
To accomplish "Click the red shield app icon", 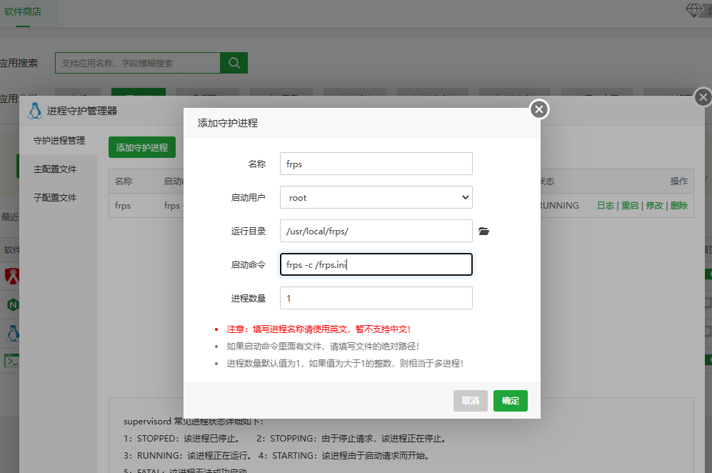I will click(x=12, y=275).
